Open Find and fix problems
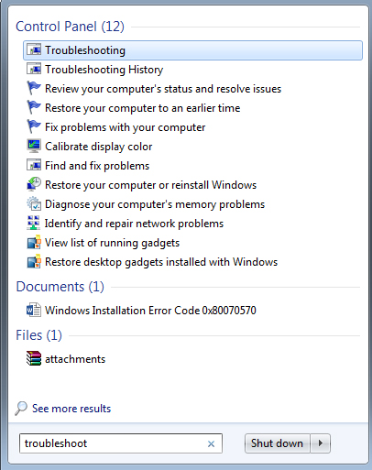 (x=97, y=166)
